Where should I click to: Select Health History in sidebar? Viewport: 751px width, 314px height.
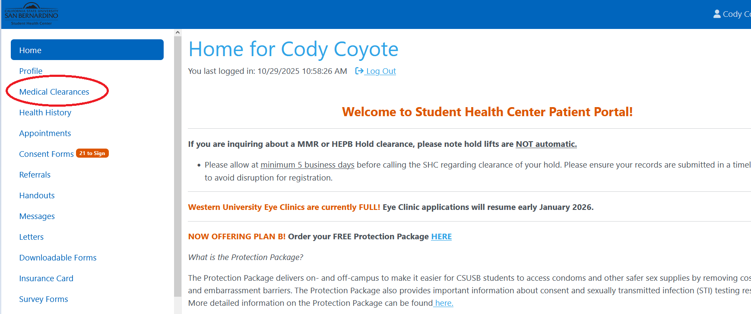pos(45,112)
